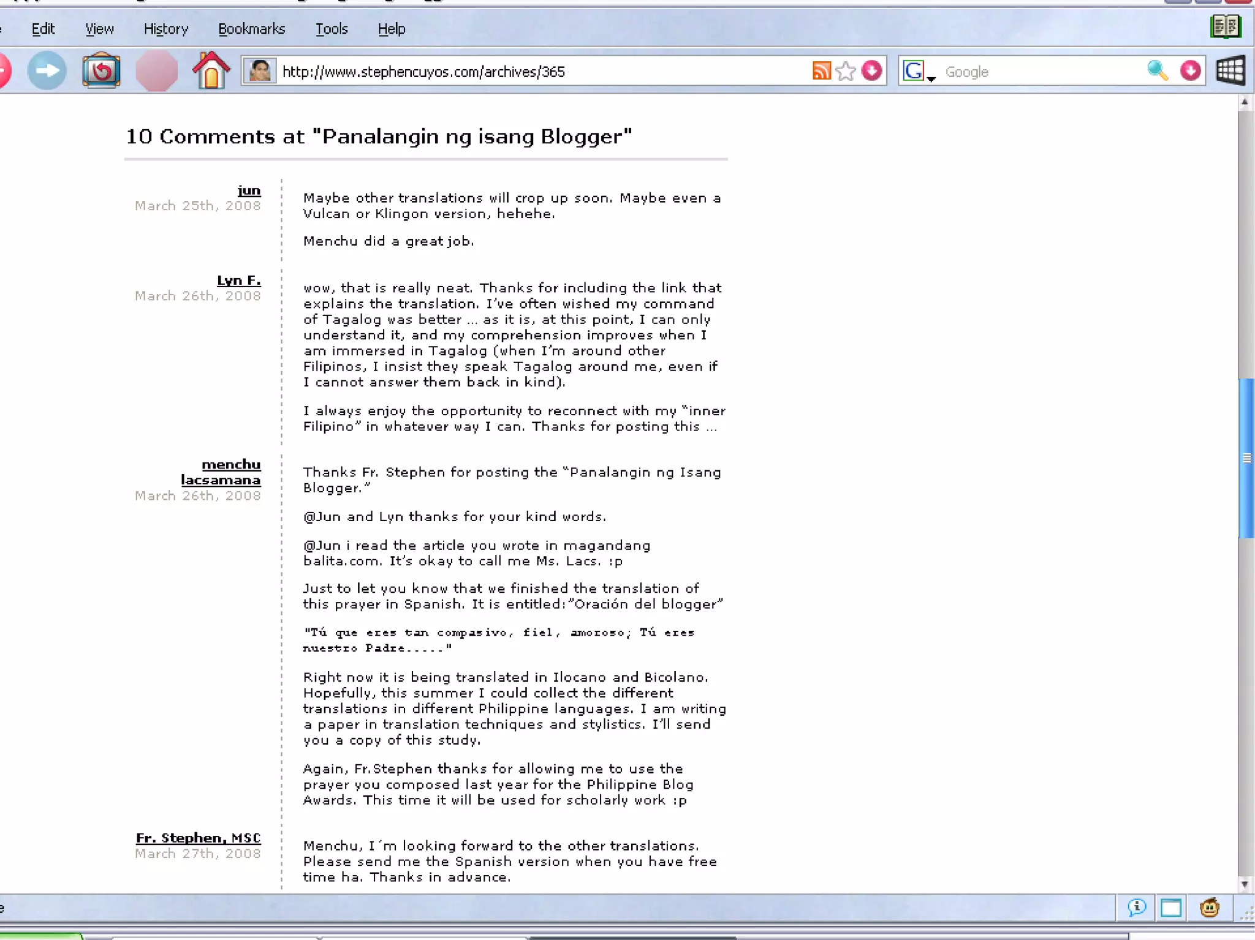Subscribe using the orange RSS feed icon

coord(821,71)
